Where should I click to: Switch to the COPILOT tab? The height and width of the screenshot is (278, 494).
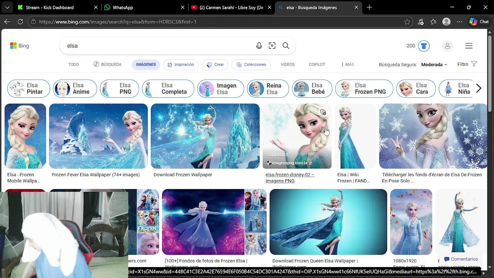coord(317,64)
